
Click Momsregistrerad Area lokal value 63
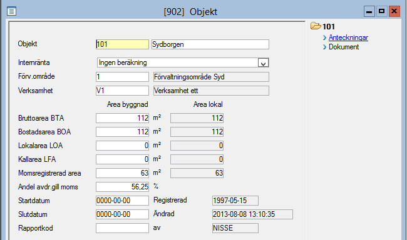point(197,173)
